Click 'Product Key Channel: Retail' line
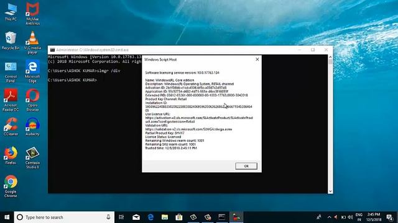 [x=166, y=99]
